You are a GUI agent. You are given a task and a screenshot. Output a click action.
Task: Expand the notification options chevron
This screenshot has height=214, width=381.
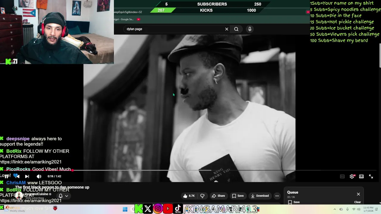point(67,196)
